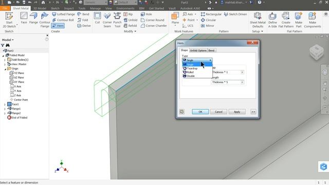Open the Gap value flyout arrow

click(x=242, y=72)
